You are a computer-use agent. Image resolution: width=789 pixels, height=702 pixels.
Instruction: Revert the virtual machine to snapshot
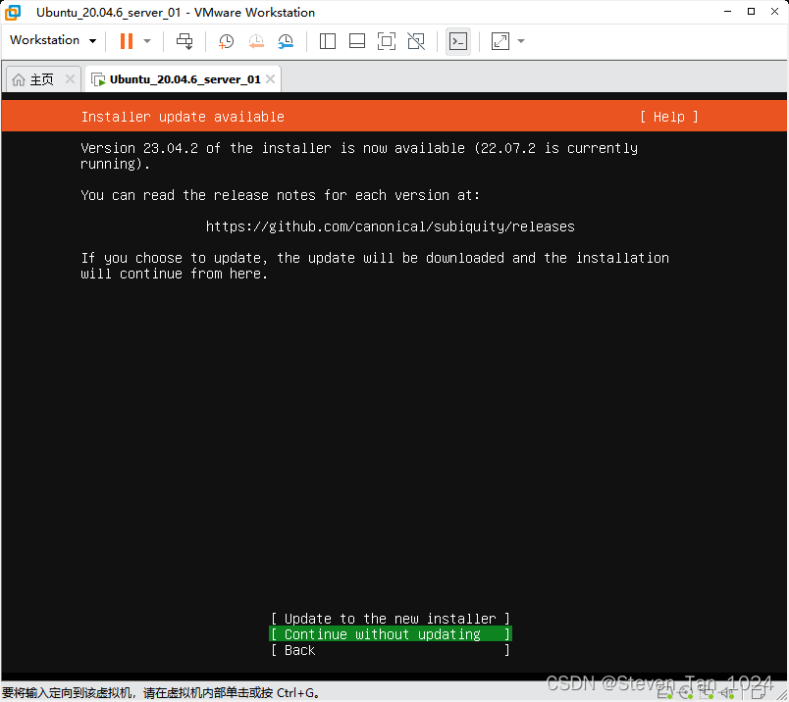(256, 41)
